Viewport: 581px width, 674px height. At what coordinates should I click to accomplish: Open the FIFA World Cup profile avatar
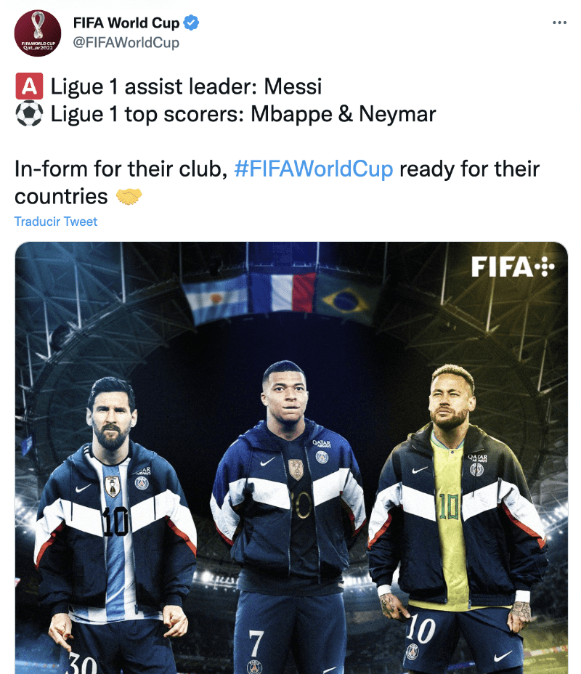point(37,33)
